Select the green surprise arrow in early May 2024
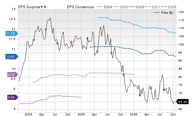Screen dimensions: 194x116 pyautogui.click(x=46, y=31)
